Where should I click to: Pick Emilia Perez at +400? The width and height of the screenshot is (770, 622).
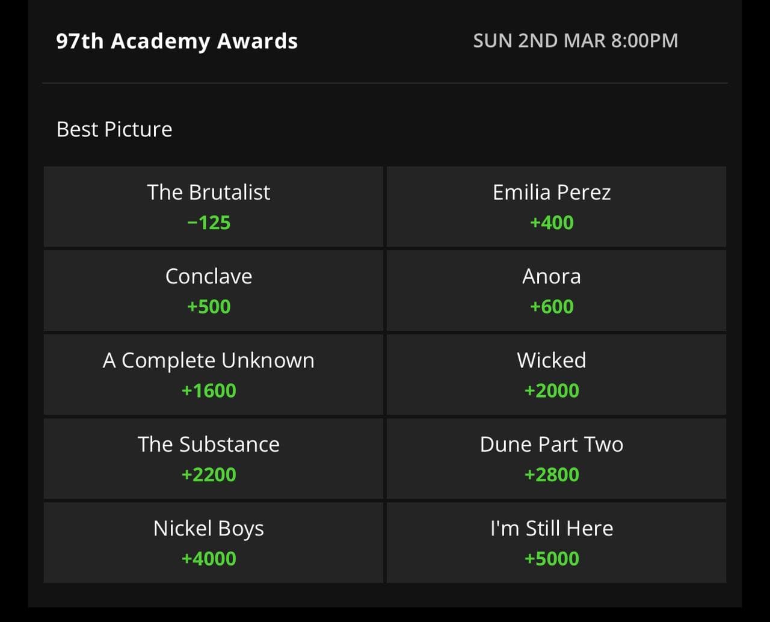pyautogui.click(x=556, y=206)
